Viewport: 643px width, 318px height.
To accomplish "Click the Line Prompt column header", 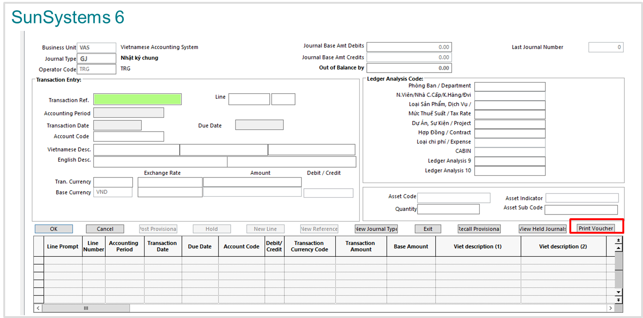I will [63, 246].
